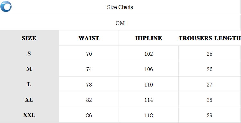Click waist value 78 for size L
The height and width of the screenshot is (123, 241).
pyautogui.click(x=89, y=85)
